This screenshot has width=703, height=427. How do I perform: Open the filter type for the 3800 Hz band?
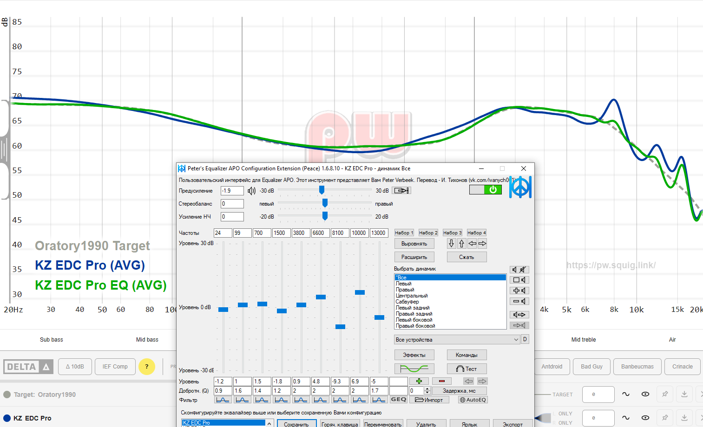(x=301, y=400)
